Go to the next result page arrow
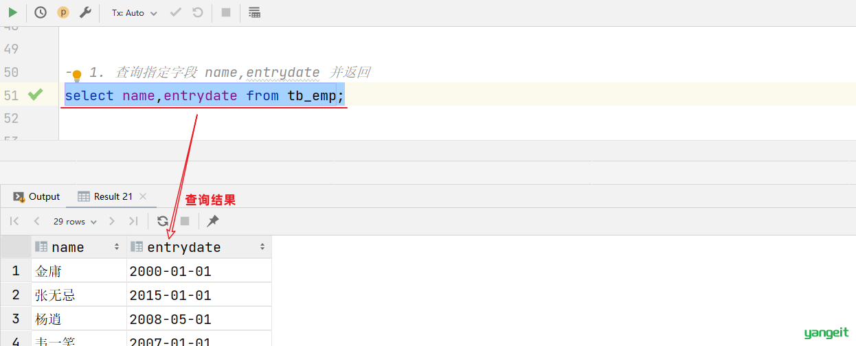 112,221
